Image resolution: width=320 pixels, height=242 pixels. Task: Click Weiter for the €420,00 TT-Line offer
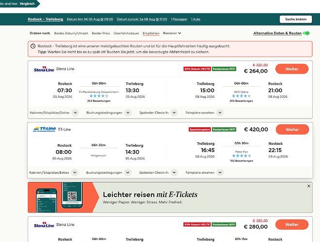pos(292,130)
